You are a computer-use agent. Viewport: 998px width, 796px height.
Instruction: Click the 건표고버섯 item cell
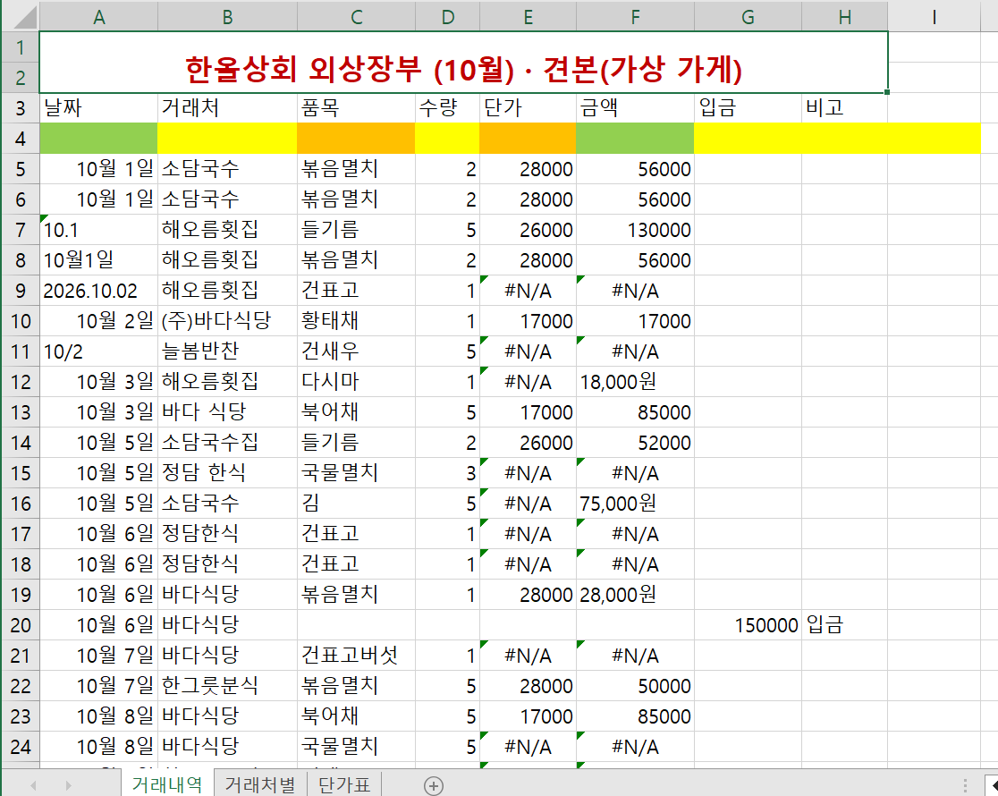(x=357, y=656)
